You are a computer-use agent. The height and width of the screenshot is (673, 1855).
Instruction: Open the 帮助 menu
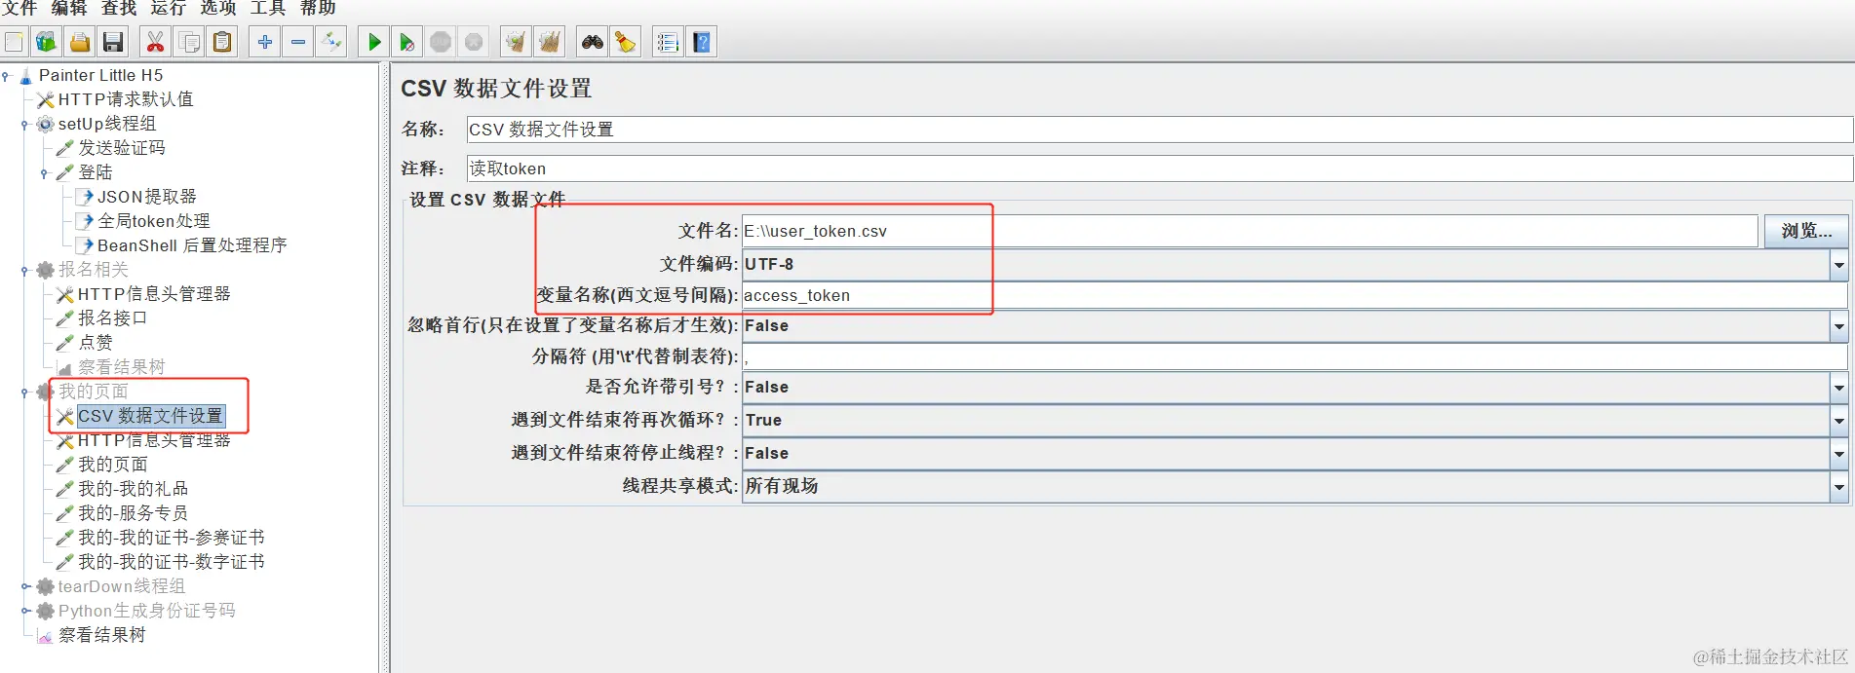[318, 9]
